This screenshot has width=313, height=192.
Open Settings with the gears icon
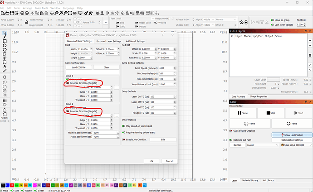[x=86, y=13]
